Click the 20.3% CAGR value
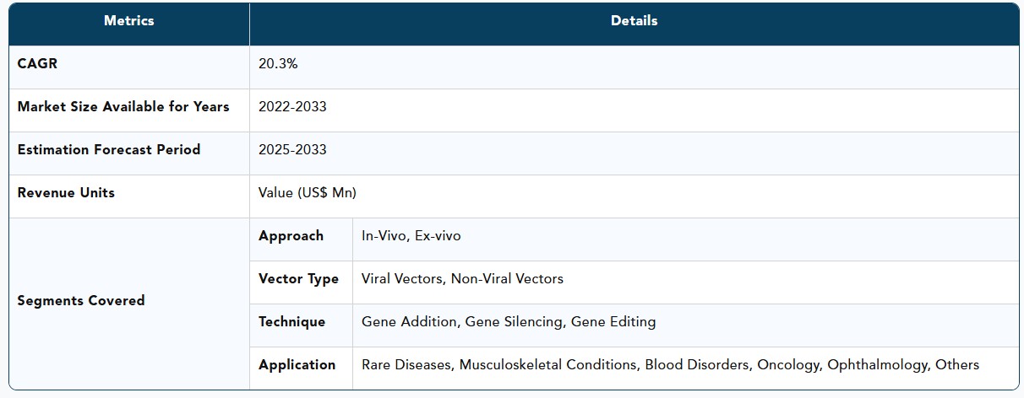The width and height of the screenshot is (1024, 398). pos(277,64)
